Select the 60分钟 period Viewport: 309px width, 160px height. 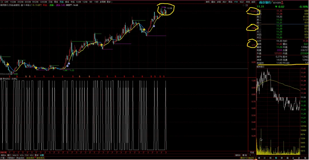(x=27, y=2)
